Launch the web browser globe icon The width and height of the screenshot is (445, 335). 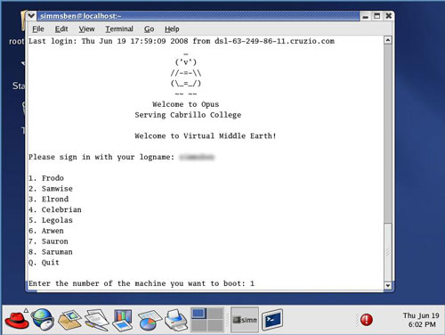(x=43, y=319)
